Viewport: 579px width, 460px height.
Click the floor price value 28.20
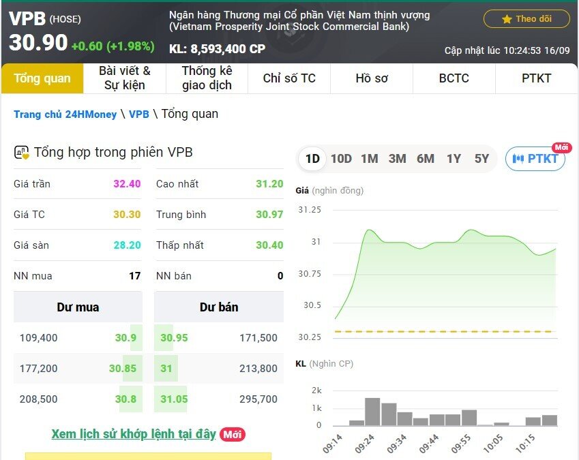tap(127, 245)
